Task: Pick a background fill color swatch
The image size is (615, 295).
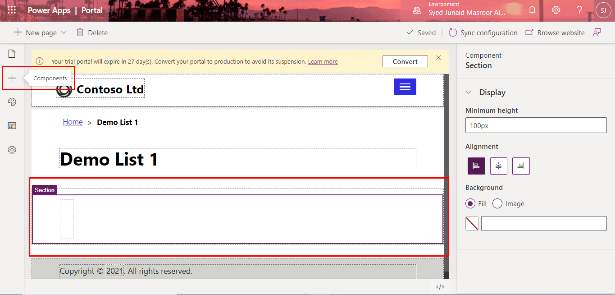Action: tap(472, 223)
